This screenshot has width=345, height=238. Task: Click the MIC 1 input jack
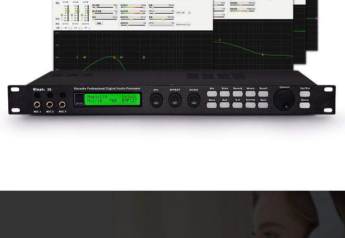36,105
